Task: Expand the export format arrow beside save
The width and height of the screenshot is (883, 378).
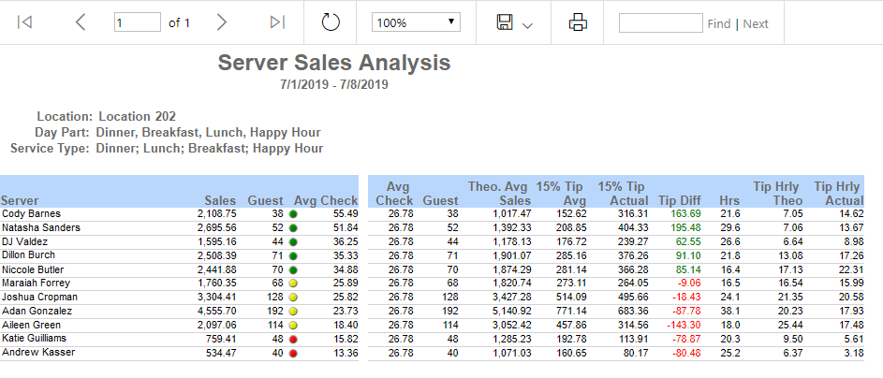Action: coord(527,25)
